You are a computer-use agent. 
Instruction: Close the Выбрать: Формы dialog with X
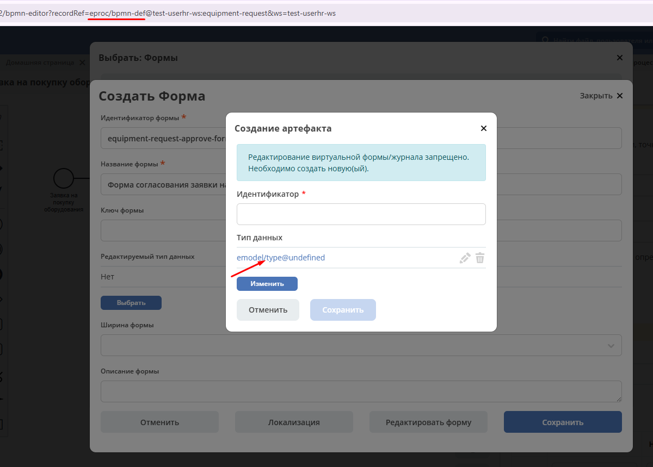pyautogui.click(x=619, y=58)
